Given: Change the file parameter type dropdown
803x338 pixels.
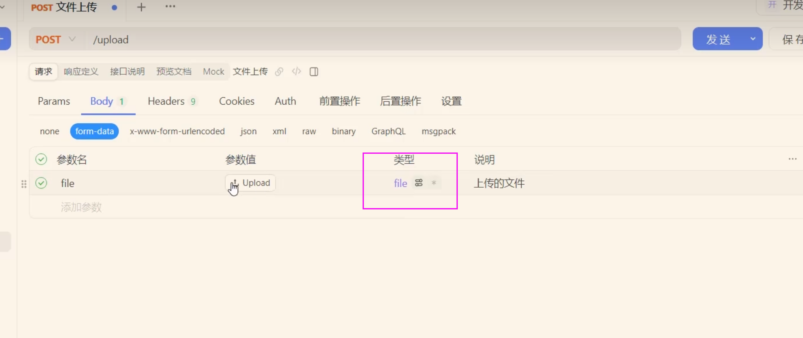Looking at the screenshot, I should (x=400, y=183).
